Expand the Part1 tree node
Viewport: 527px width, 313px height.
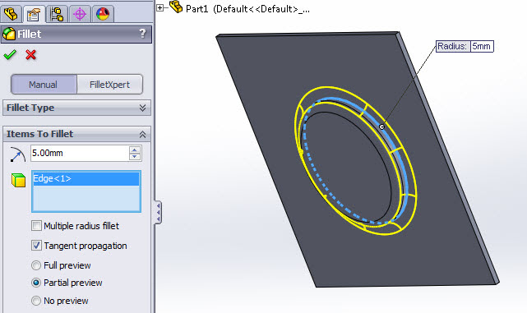[160, 7]
